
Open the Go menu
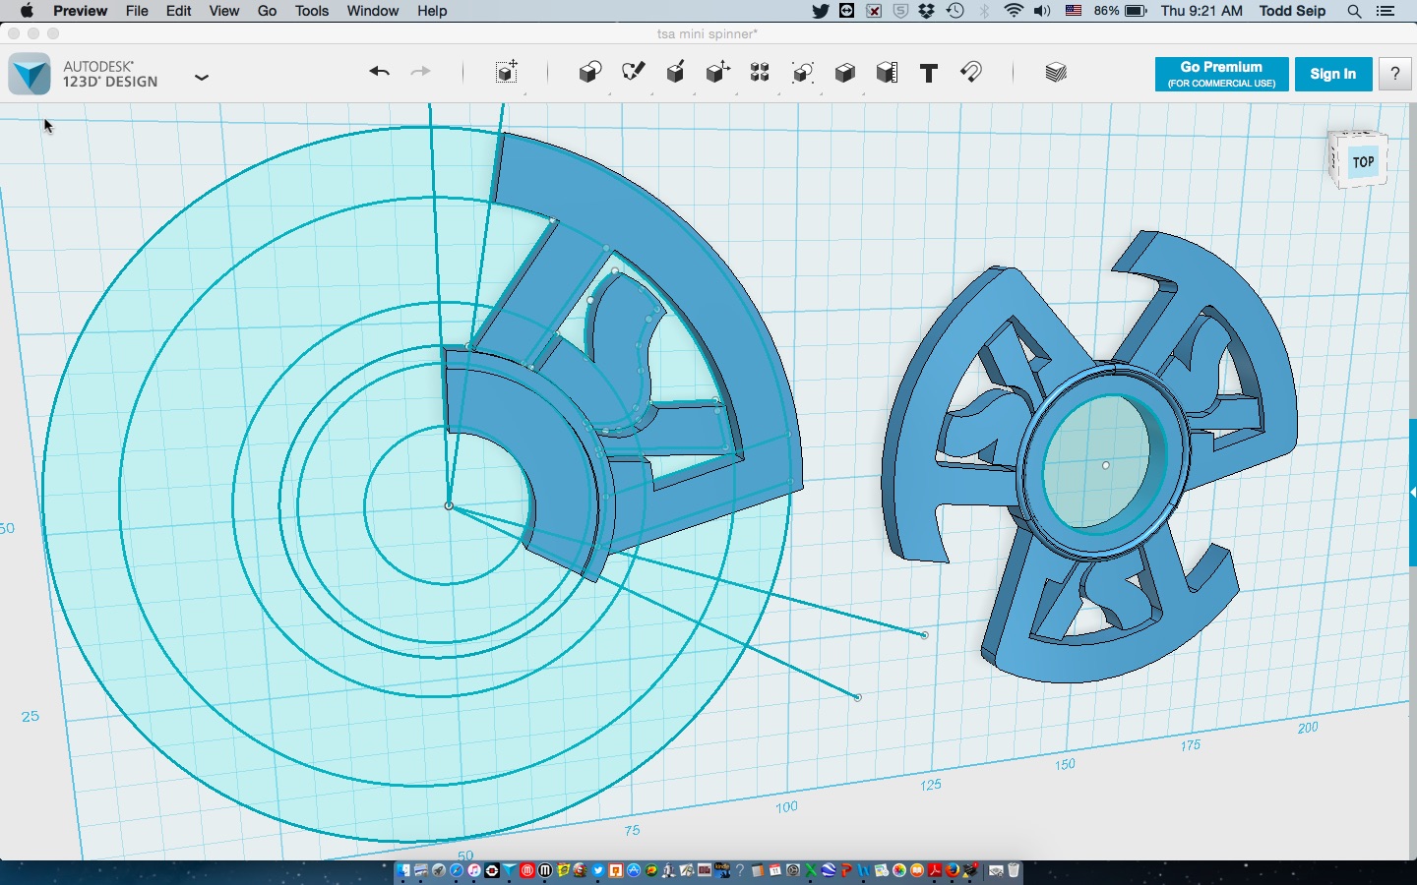267,11
